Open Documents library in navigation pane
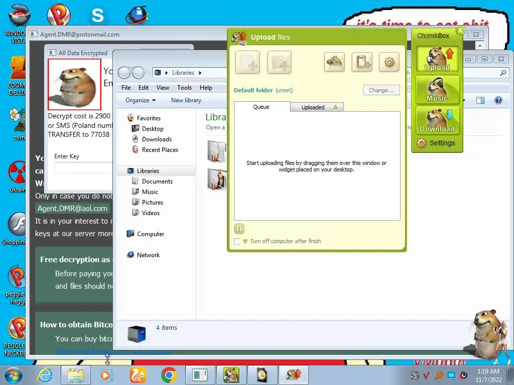The width and height of the screenshot is (514, 385). pyautogui.click(x=153, y=181)
